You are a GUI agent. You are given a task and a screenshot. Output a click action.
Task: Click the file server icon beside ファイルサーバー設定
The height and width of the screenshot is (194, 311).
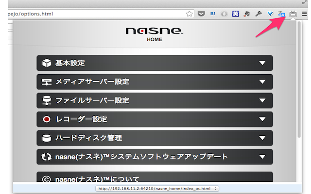tap(47, 100)
